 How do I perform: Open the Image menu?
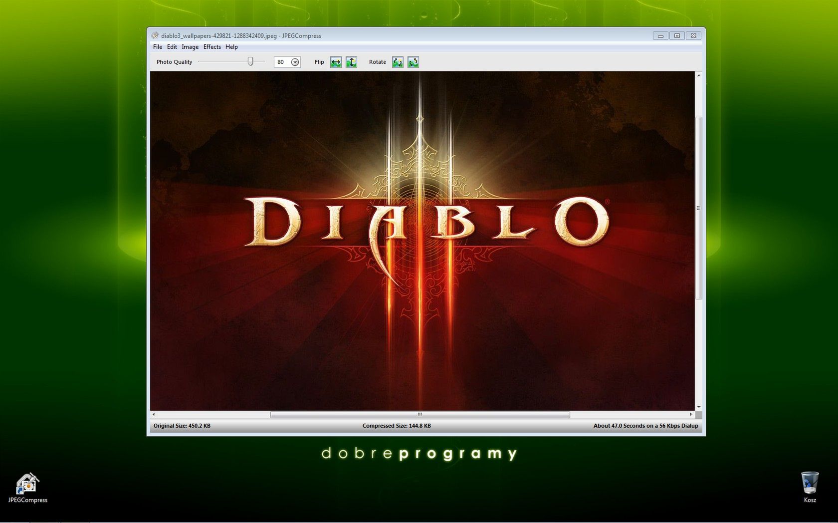pyautogui.click(x=190, y=47)
